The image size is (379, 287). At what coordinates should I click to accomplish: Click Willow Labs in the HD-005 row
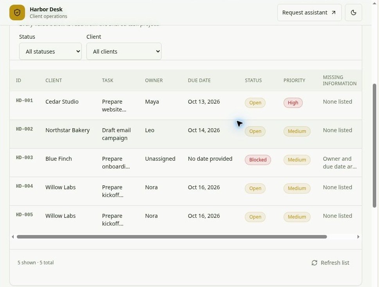tap(60, 216)
